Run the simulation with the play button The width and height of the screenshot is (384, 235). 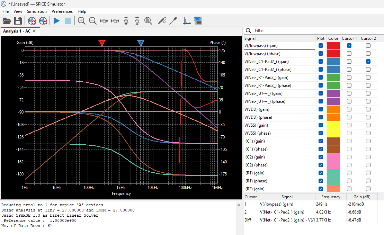click(56, 21)
